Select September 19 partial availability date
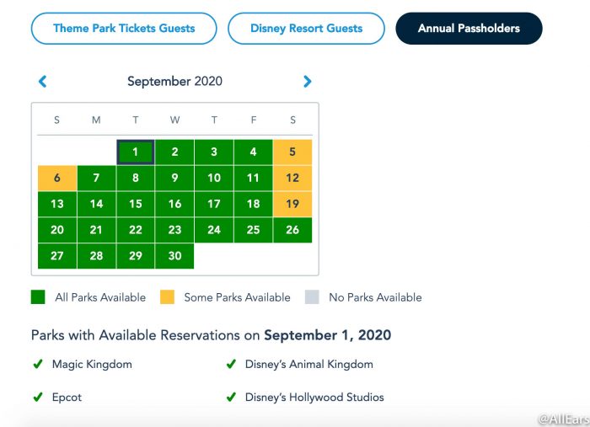Viewport: 590px width, 427px height. [292, 204]
